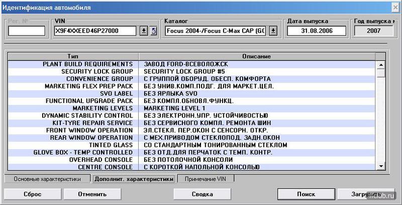
Task: Click description С КОРОТКОЙ НАПОЛЬНОЙ КОНСОЛЬЮ
Action: tap(202, 167)
